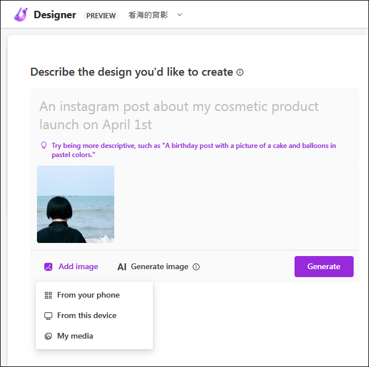This screenshot has width=369, height=367.
Task: Choose From your phone menu item
Action: tap(94, 295)
